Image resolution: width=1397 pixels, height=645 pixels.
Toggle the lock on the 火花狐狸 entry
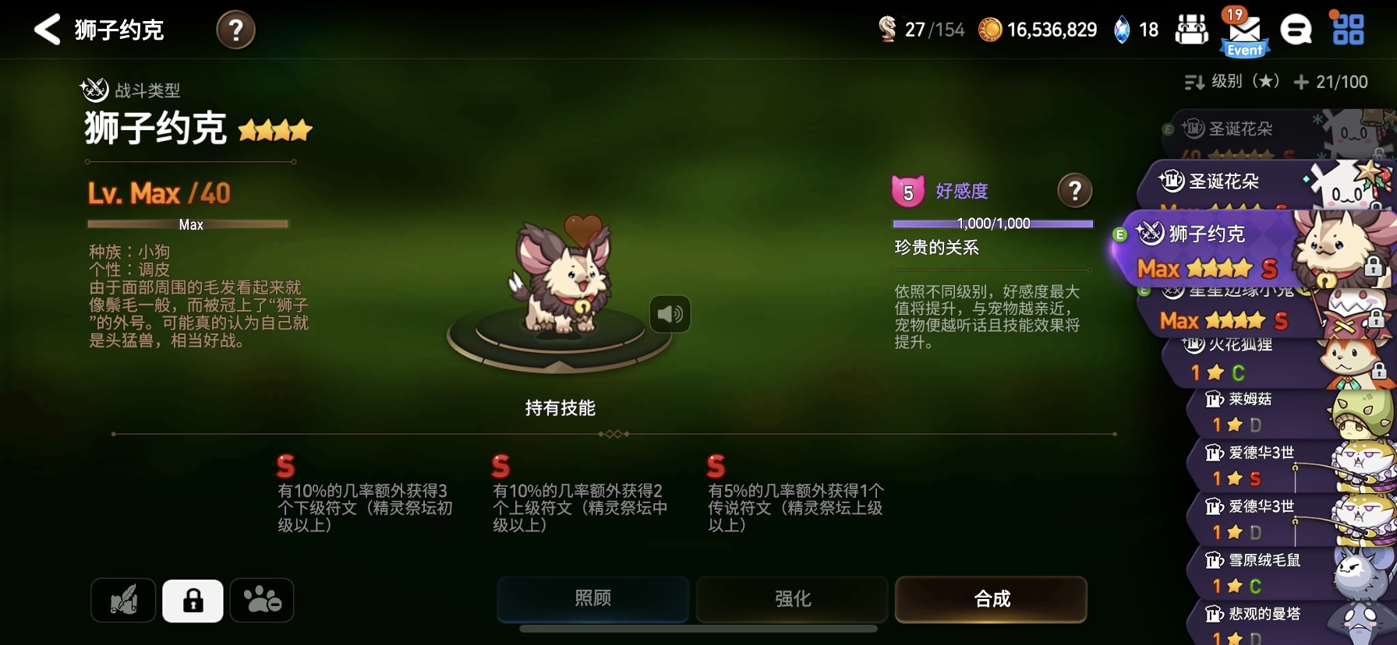coord(1379,370)
